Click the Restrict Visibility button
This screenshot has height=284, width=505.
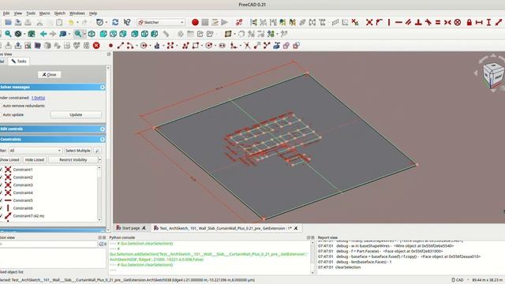point(73,159)
